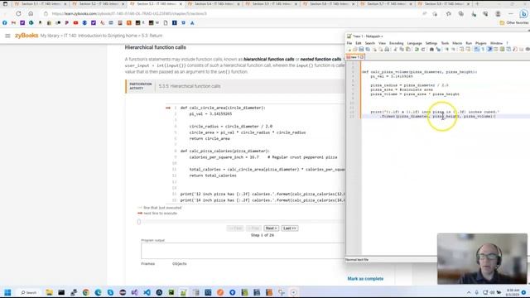The width and height of the screenshot is (530, 298).
Task: Click the taskbar Search box
Action: (29, 292)
